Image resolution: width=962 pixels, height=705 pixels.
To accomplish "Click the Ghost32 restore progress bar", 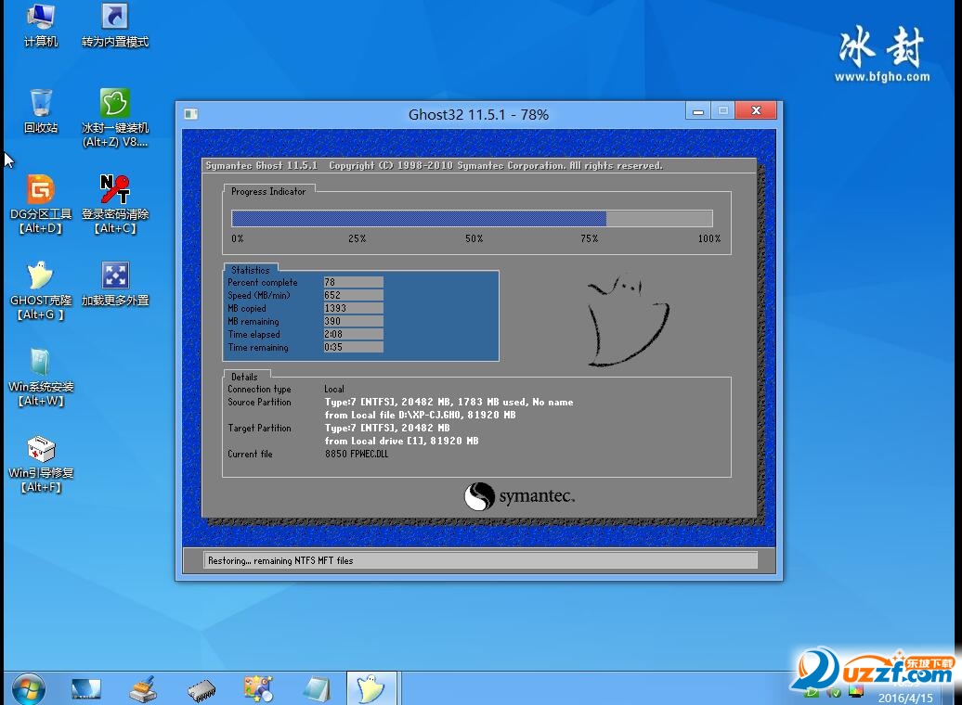I will 472,219.
